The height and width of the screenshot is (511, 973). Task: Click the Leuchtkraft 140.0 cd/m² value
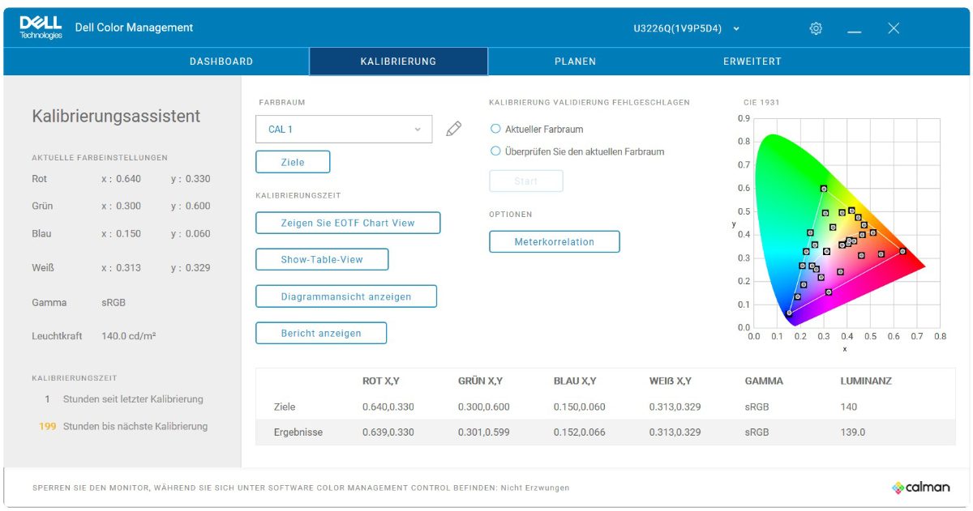click(x=129, y=335)
